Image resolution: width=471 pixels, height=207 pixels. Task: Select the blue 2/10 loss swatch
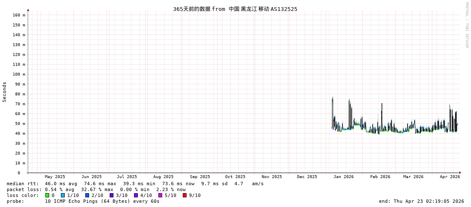point(87,195)
